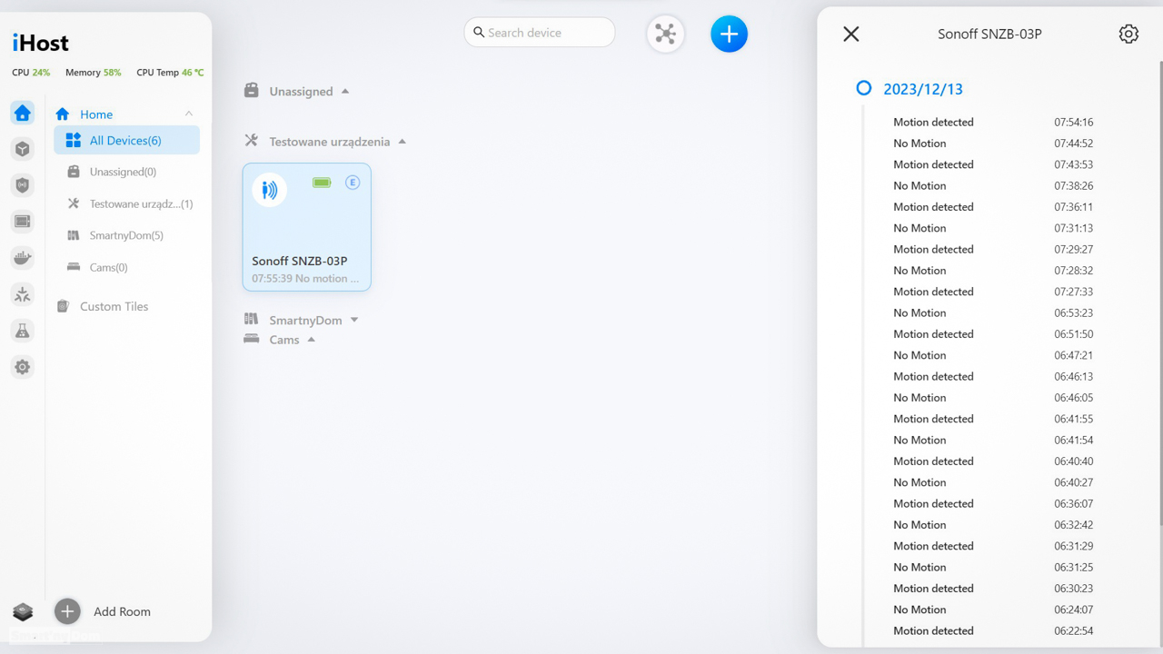Select log entry No Motion 06:53:23
This screenshot has height=654, width=1163.
[993, 312]
